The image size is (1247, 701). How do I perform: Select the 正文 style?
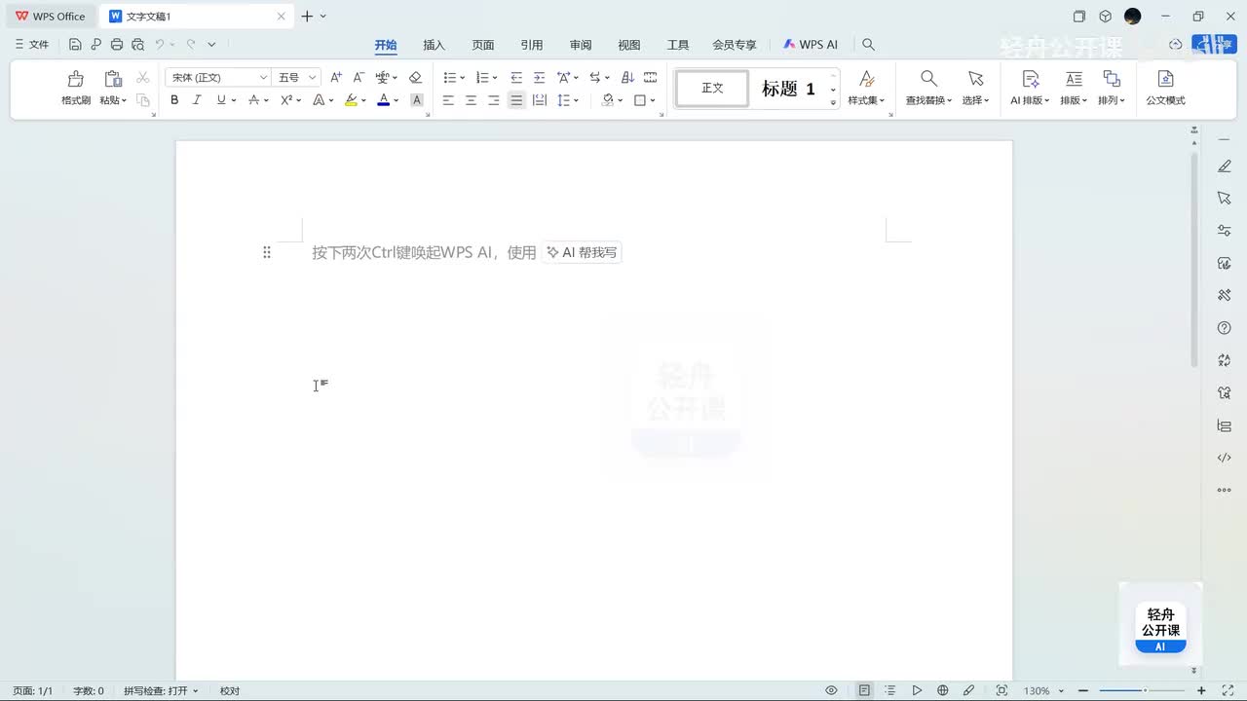(x=712, y=89)
